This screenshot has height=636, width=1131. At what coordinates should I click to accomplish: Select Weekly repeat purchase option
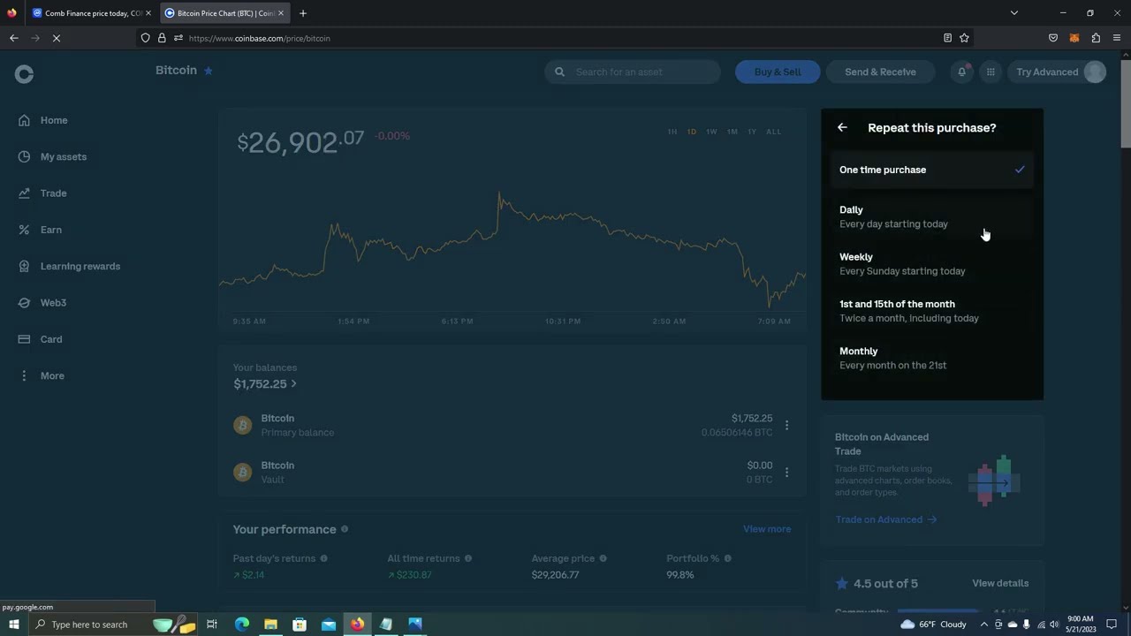coord(932,263)
